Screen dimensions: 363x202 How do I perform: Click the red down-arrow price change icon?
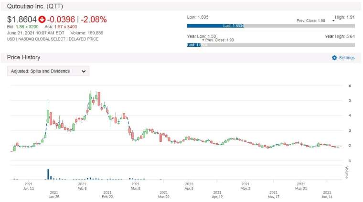tap(42, 20)
